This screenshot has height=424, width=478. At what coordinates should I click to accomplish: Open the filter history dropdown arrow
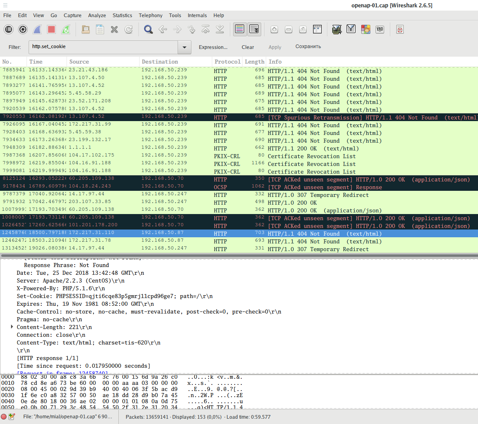click(x=185, y=47)
